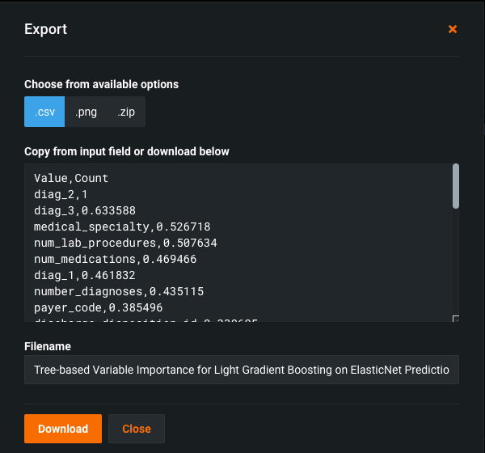
Task: Click the num_medications,0.469466 line
Action: pyautogui.click(x=115, y=259)
